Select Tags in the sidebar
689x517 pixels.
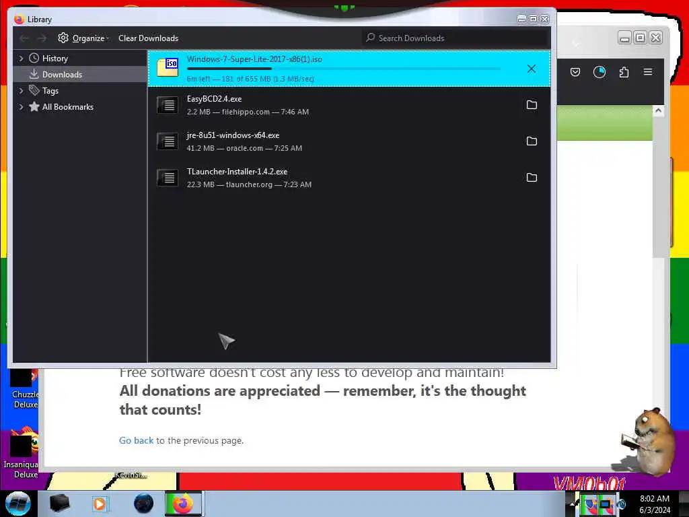click(x=50, y=91)
